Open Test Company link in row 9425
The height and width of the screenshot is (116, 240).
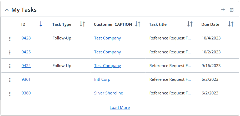pos(107,52)
